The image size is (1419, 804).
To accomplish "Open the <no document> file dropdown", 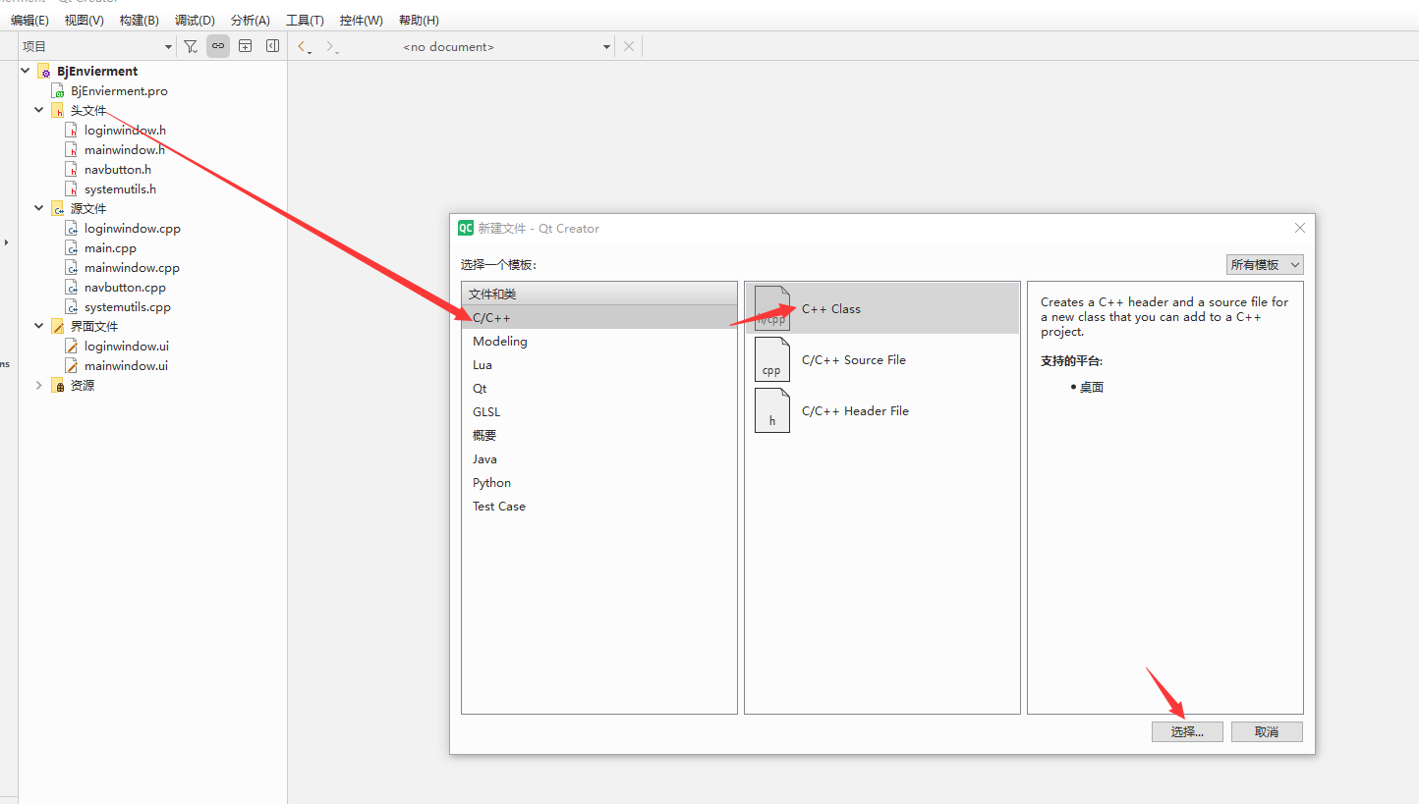I will [x=506, y=46].
